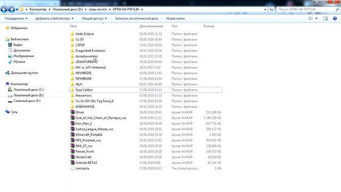Image resolution: width=341 pixels, height=192 pixels.
Task: Open the Добавить в библиотеку dropdown
Action: tap(54, 19)
